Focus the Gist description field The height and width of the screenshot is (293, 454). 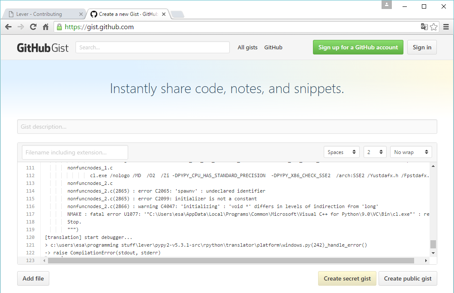(227, 127)
